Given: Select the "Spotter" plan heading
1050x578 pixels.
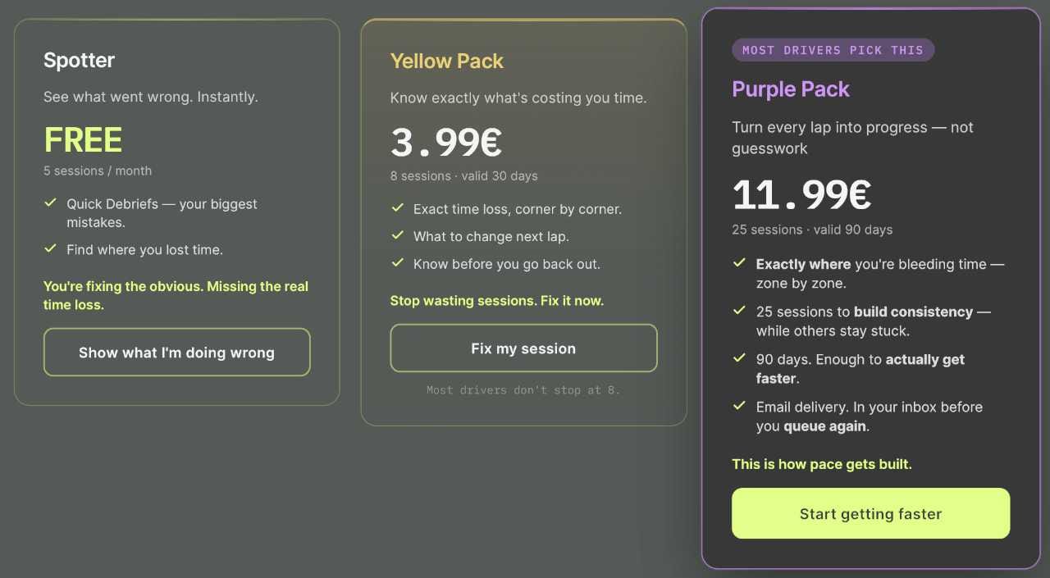Looking at the screenshot, I should coord(79,60).
